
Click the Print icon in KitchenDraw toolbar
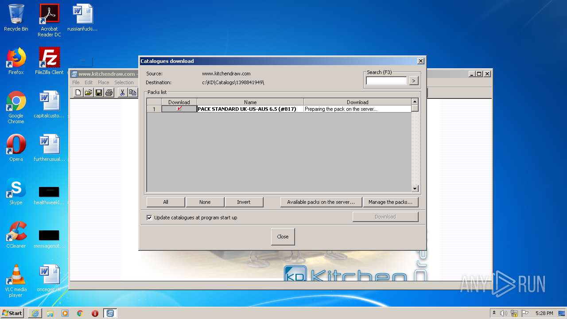tap(109, 93)
